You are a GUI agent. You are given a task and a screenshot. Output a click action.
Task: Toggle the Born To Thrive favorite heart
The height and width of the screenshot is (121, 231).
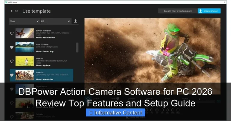click(x=12, y=47)
